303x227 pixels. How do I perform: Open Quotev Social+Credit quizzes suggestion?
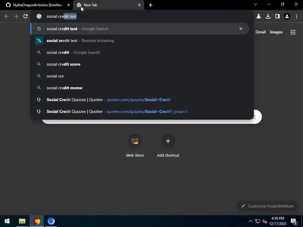pos(140,100)
